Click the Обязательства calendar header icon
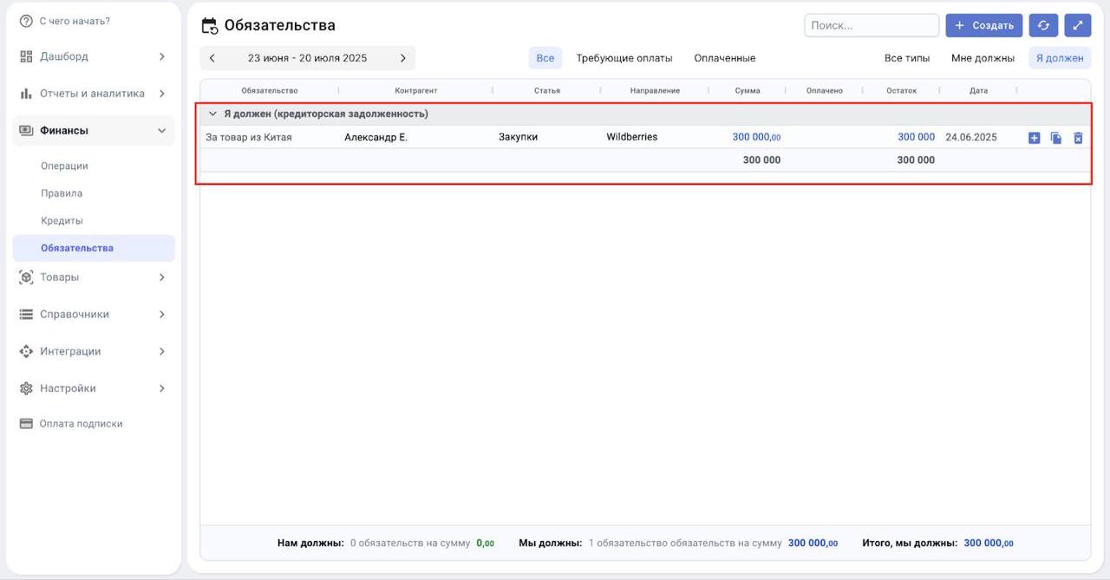The image size is (1110, 580). tap(209, 26)
